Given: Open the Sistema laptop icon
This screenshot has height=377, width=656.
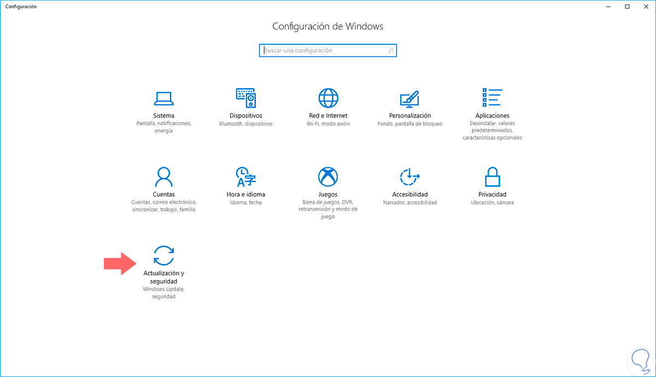Looking at the screenshot, I should point(164,98).
